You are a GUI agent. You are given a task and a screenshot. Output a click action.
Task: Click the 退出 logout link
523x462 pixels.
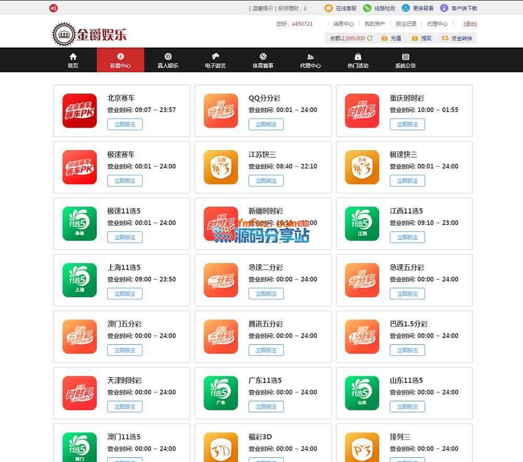click(x=470, y=24)
